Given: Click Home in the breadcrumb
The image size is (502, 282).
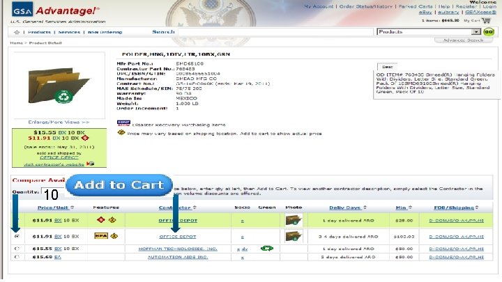Looking at the screenshot, I should 16,43.
